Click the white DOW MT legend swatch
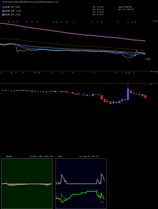158x209 pixels. coord(3,11)
